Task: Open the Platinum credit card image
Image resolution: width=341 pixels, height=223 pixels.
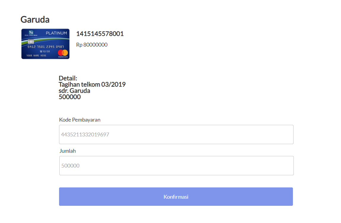Action: [45, 44]
